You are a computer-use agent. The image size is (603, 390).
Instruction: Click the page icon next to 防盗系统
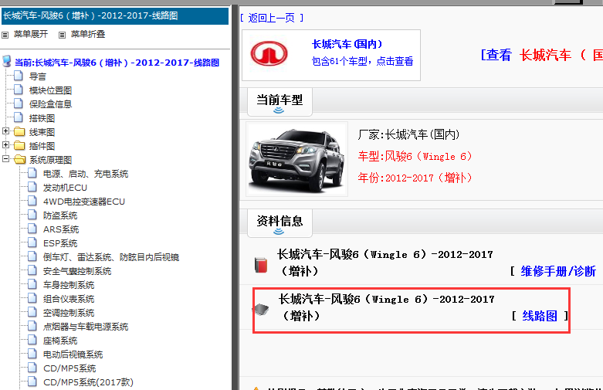(x=32, y=215)
